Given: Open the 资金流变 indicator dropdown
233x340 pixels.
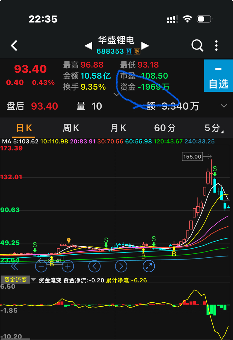Looking at the screenshot, I should (x=18, y=280).
